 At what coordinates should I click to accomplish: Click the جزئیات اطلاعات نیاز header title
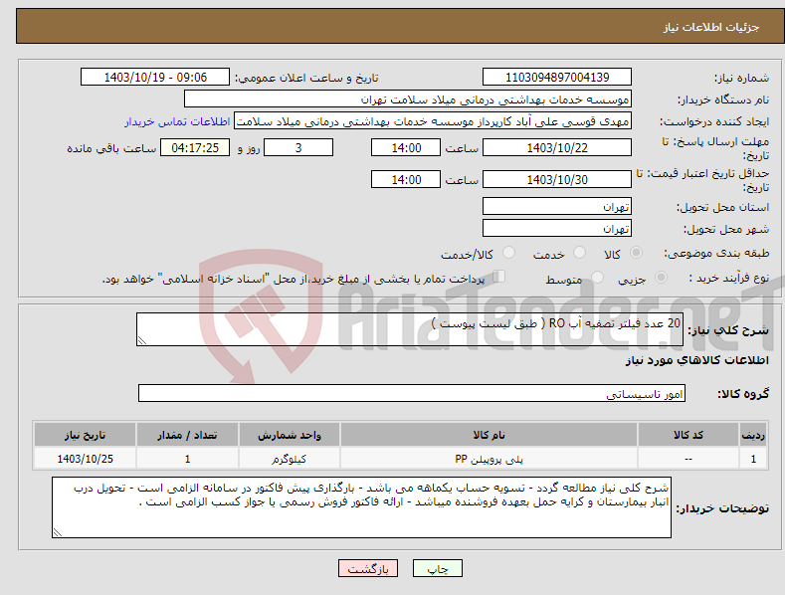[x=711, y=27]
